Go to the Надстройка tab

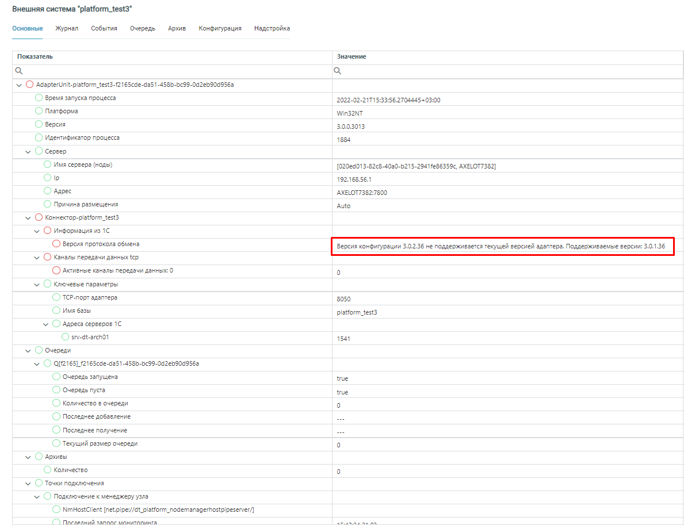[x=272, y=28]
